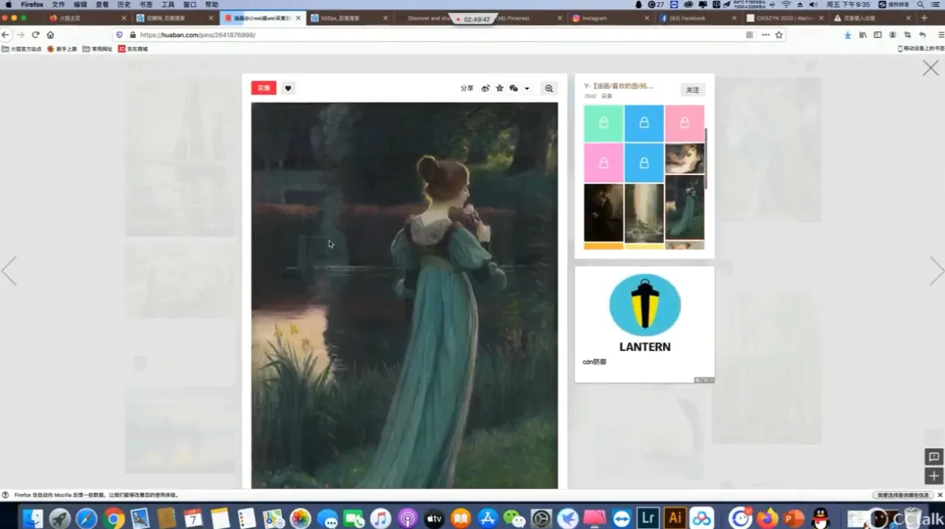Open the Lantern advertisement logo
The image size is (945, 529).
coord(645,305)
